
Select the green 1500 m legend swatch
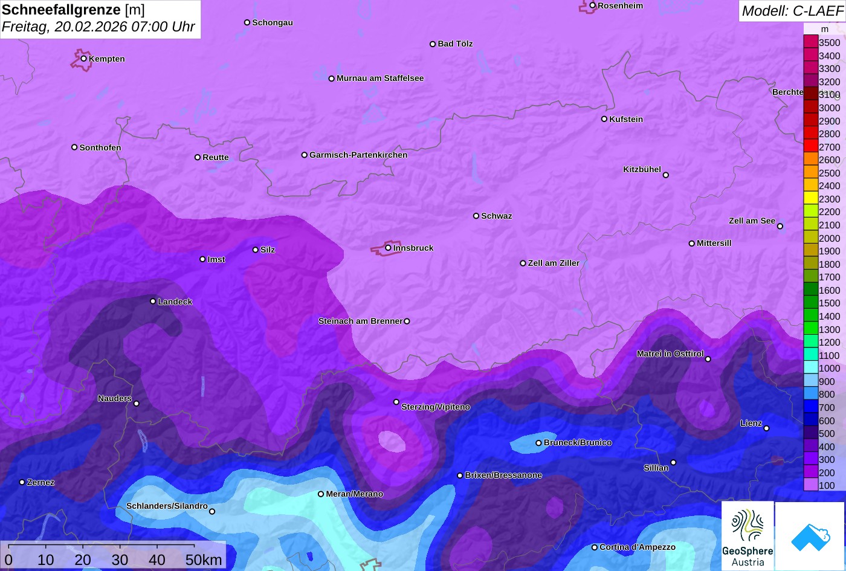click(x=811, y=302)
